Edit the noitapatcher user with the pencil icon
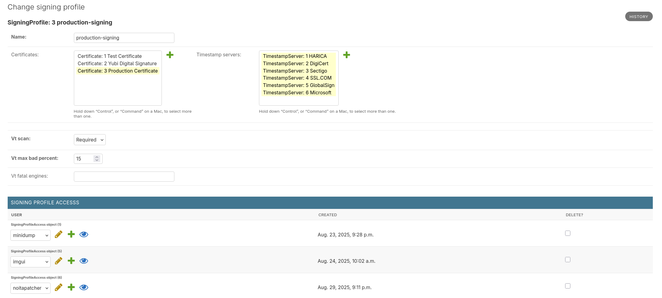Image resolution: width=662 pixels, height=298 pixels. click(59, 287)
